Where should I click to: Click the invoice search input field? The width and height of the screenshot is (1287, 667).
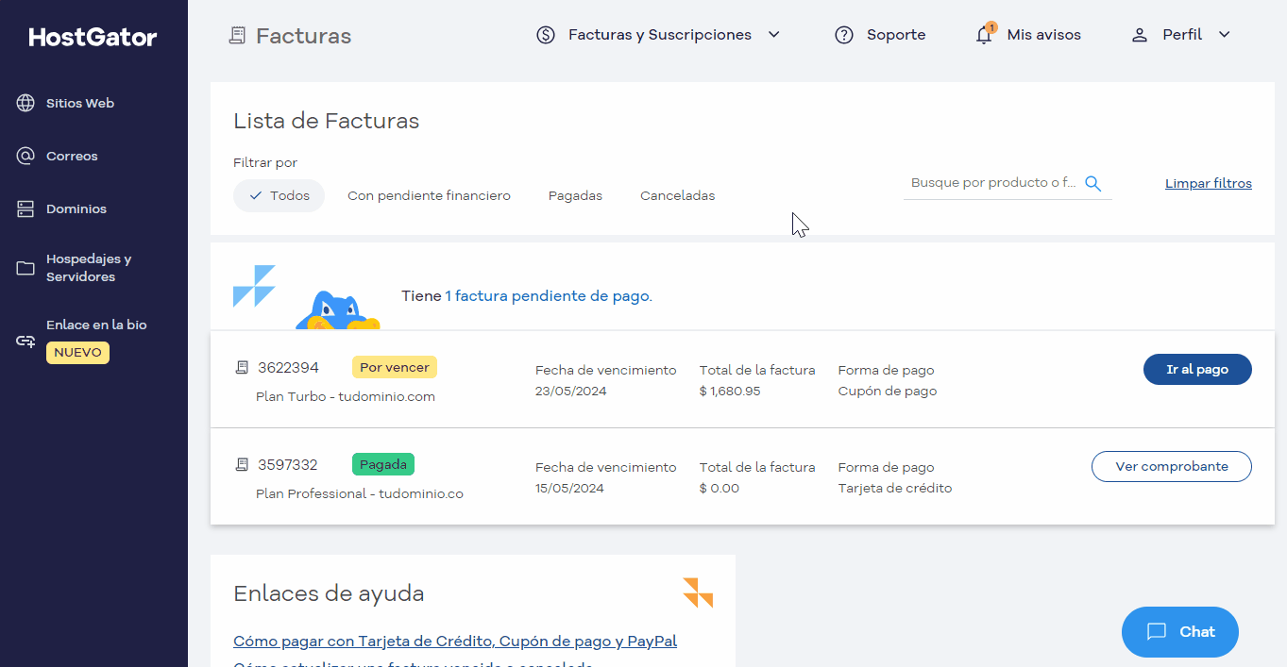[x=993, y=183]
